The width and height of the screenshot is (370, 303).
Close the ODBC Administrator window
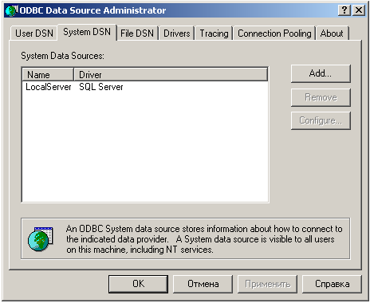[359, 10]
